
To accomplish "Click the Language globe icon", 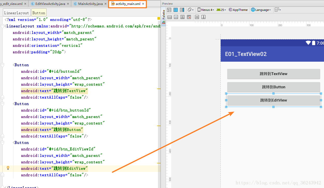I will (253, 10).
